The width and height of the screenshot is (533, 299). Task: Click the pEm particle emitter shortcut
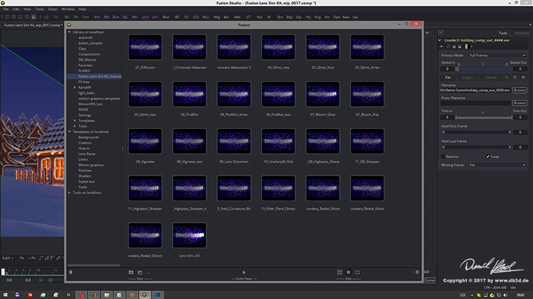[x=145, y=17]
